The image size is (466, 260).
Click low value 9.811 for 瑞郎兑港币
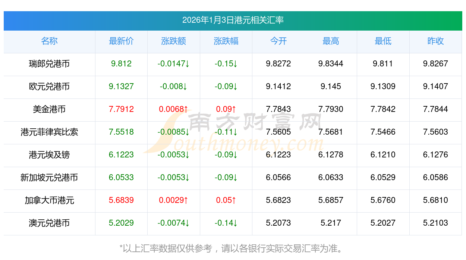[x=383, y=64]
